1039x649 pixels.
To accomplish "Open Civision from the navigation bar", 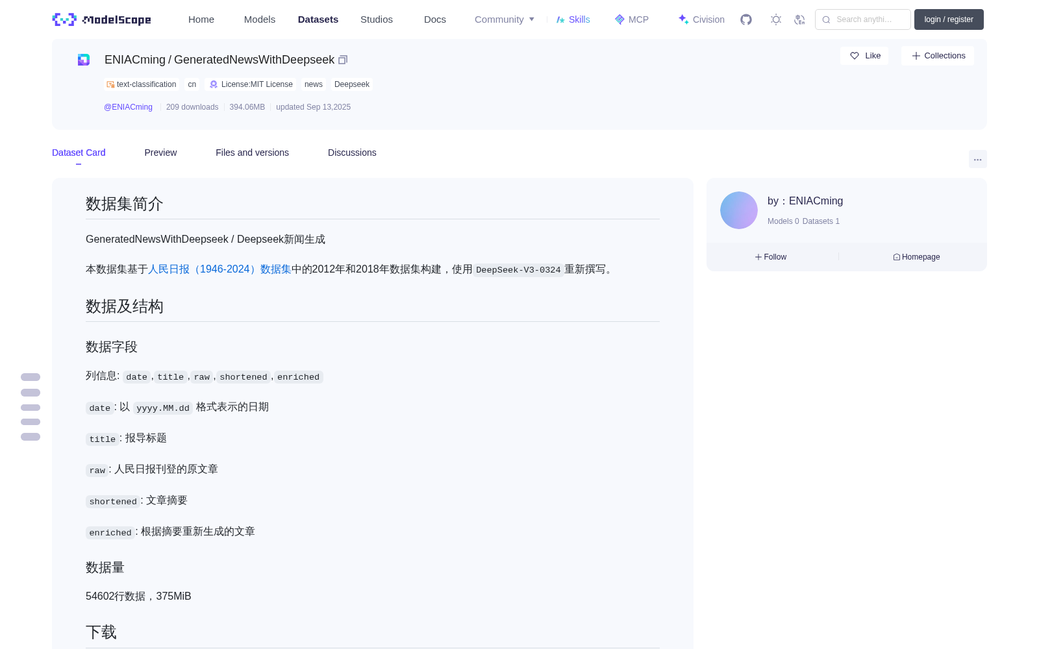I will [701, 19].
